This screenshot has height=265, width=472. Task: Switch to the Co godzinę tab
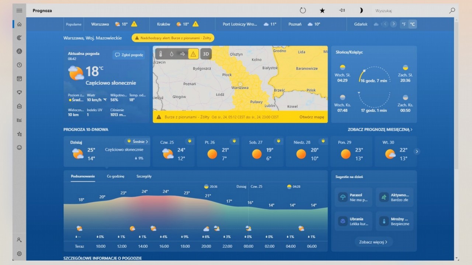[116, 176]
